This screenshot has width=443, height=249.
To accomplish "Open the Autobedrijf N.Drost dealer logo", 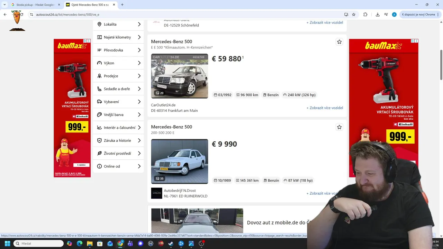I will click(x=156, y=193).
